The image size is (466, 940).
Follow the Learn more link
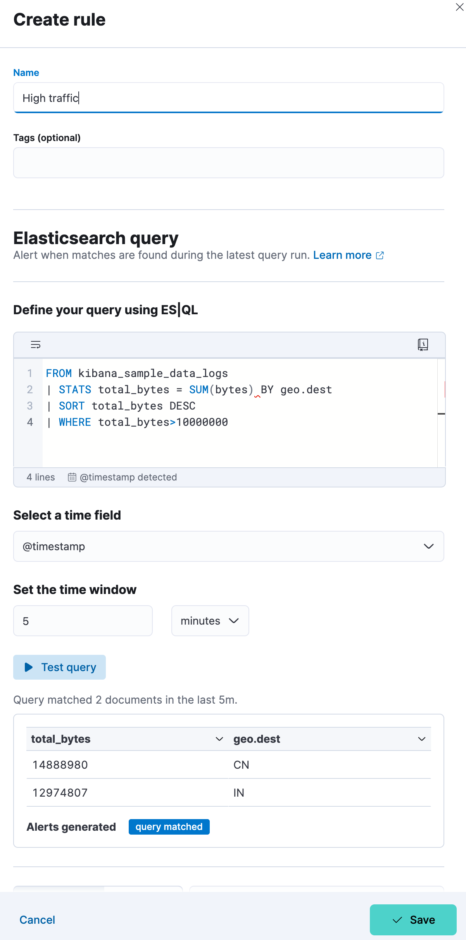(x=343, y=255)
